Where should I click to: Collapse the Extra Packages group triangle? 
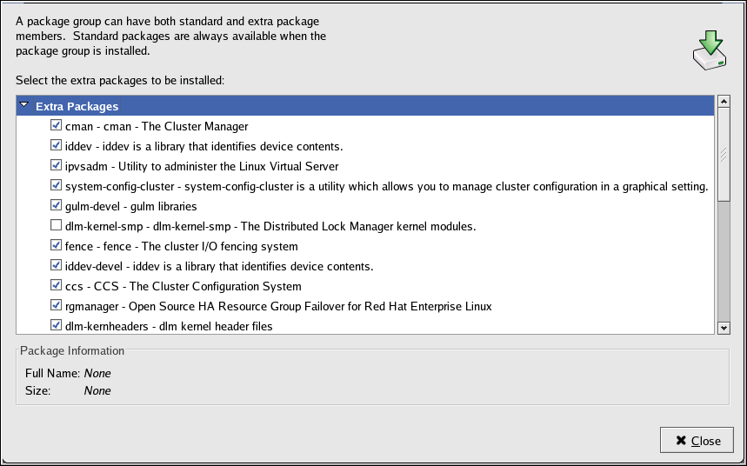[24, 106]
